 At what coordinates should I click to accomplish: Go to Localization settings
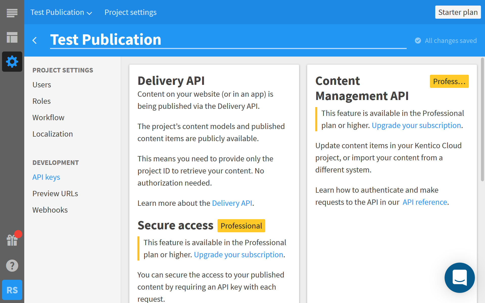click(53, 134)
